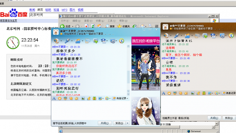Click picture icon in brown chat input toolbar
Viewport: 236px width, 133px height.
pos(193,93)
